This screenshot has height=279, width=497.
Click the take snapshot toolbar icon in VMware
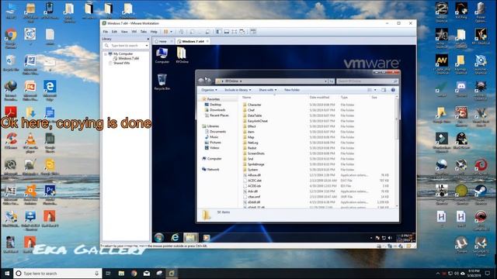[192, 32]
